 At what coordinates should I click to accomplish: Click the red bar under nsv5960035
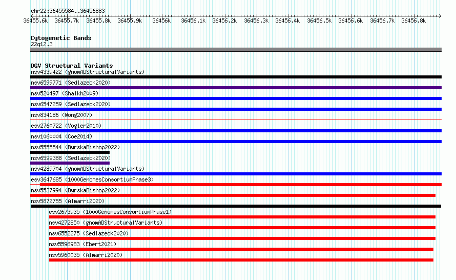[x=241, y=260]
